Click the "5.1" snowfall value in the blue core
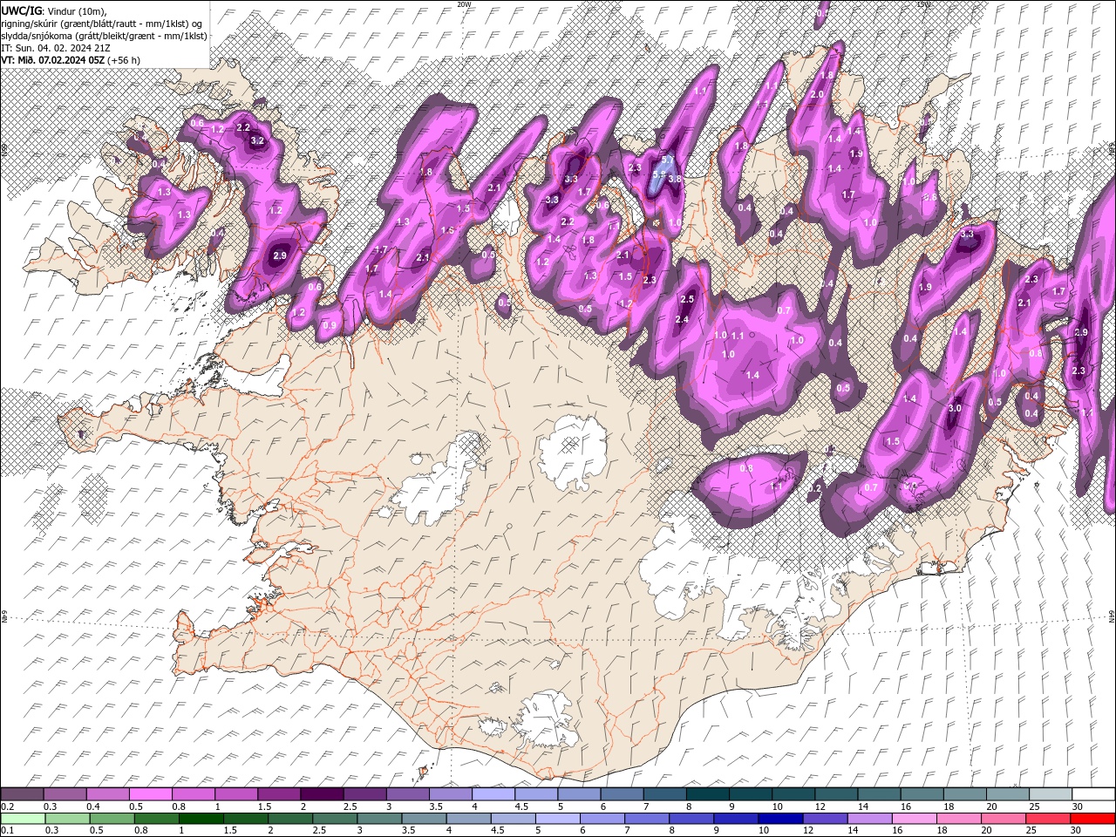 tap(667, 160)
